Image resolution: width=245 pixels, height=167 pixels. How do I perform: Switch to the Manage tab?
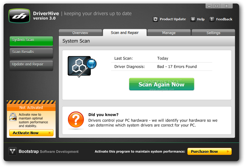(x=169, y=32)
